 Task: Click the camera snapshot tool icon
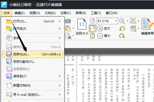[x=68, y=21]
